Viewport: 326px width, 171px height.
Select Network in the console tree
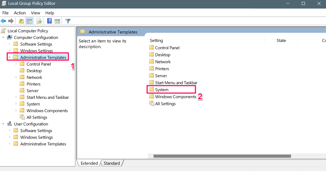coord(34,77)
